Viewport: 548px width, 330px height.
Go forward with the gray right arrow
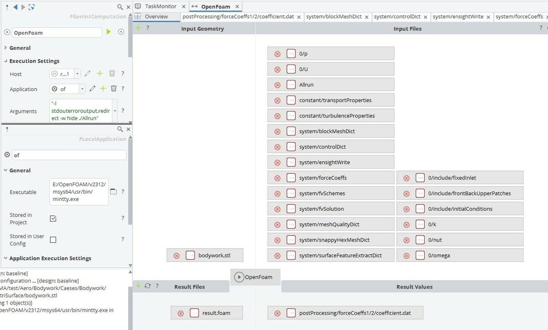point(23,7)
